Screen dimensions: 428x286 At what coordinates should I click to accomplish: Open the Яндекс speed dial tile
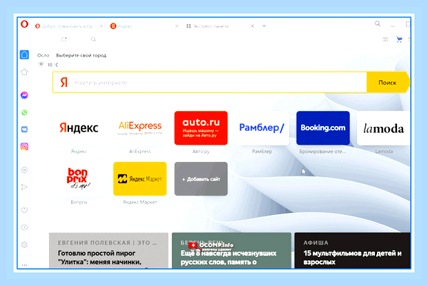pyautogui.click(x=79, y=128)
